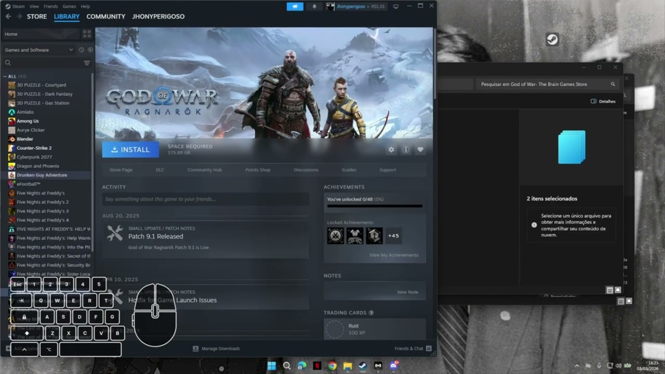The width and height of the screenshot is (665, 374).
Task: Focus the activity 'Say something' field
Action: [206, 199]
